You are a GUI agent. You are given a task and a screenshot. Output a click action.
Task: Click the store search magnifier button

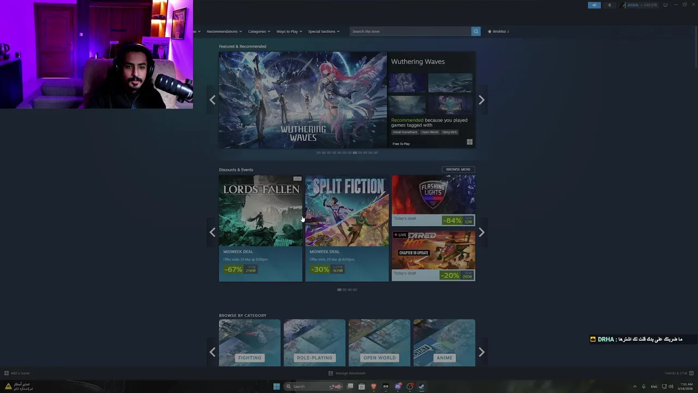(476, 31)
